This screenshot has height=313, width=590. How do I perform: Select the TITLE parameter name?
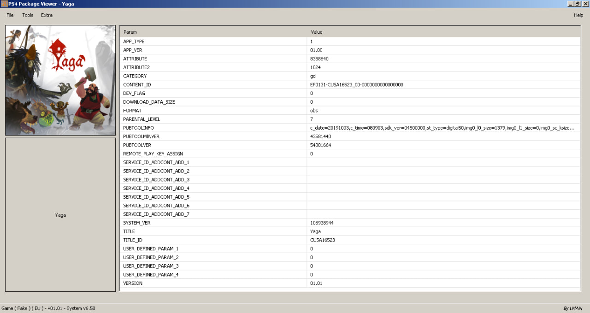pyautogui.click(x=129, y=231)
